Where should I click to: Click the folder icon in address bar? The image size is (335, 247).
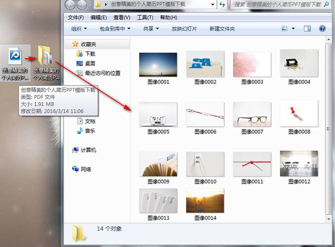point(98,4)
